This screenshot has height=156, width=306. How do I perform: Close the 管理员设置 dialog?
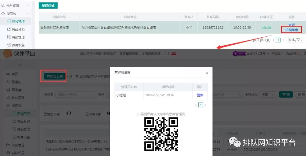pyautogui.click(x=207, y=73)
